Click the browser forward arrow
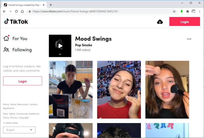 pos(10,12)
